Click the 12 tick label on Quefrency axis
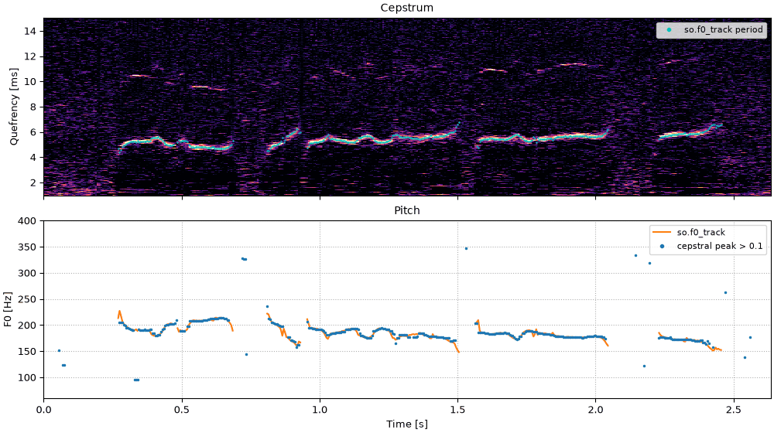 point(31,56)
